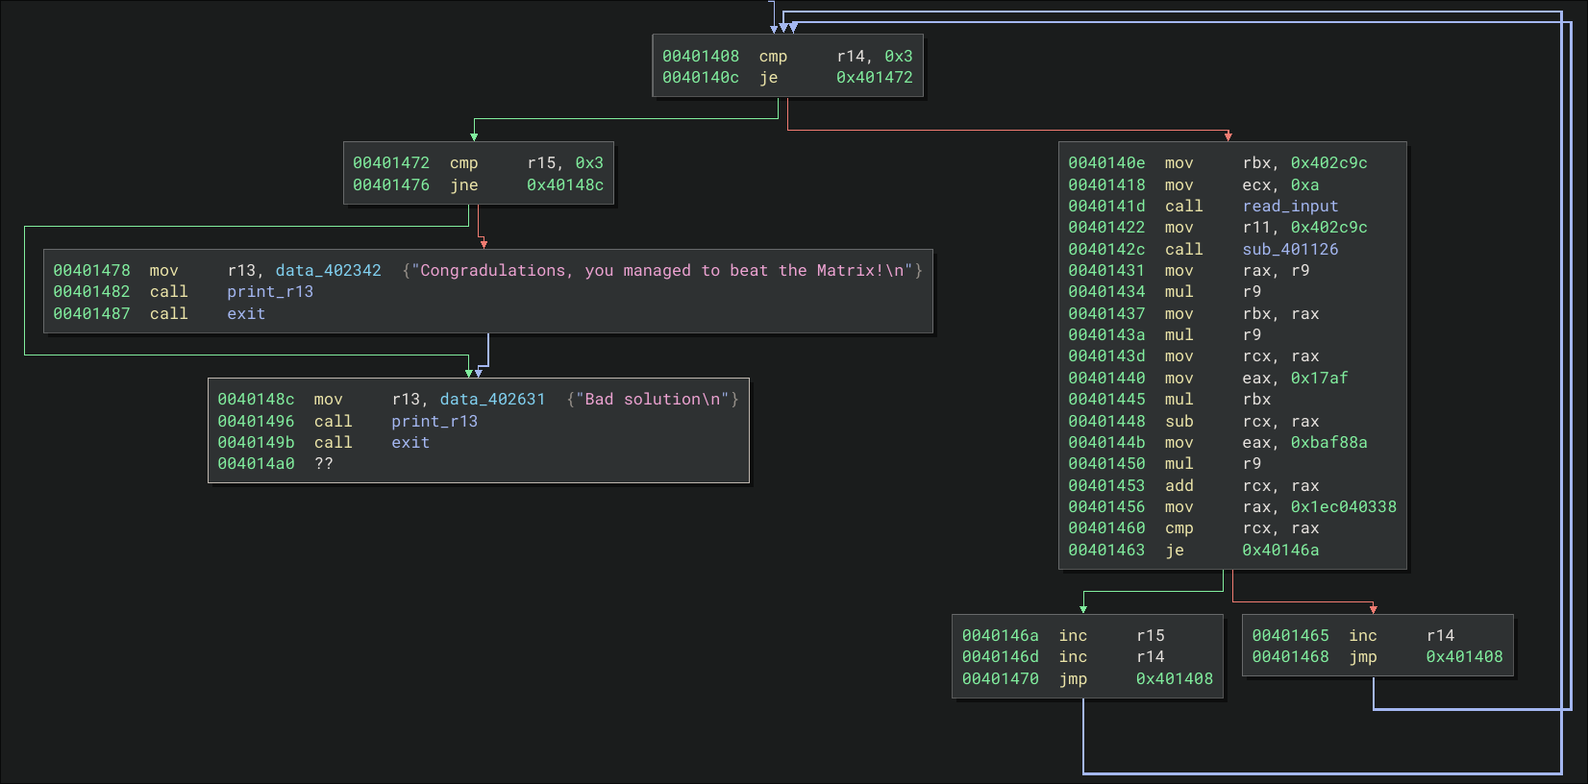The height and width of the screenshot is (784, 1588).
Task: Click the Congradulations string literal
Action: tap(661, 271)
